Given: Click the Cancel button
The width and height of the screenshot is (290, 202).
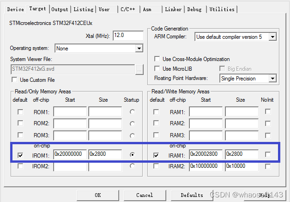Looking at the screenshot, I should [x=145, y=195].
